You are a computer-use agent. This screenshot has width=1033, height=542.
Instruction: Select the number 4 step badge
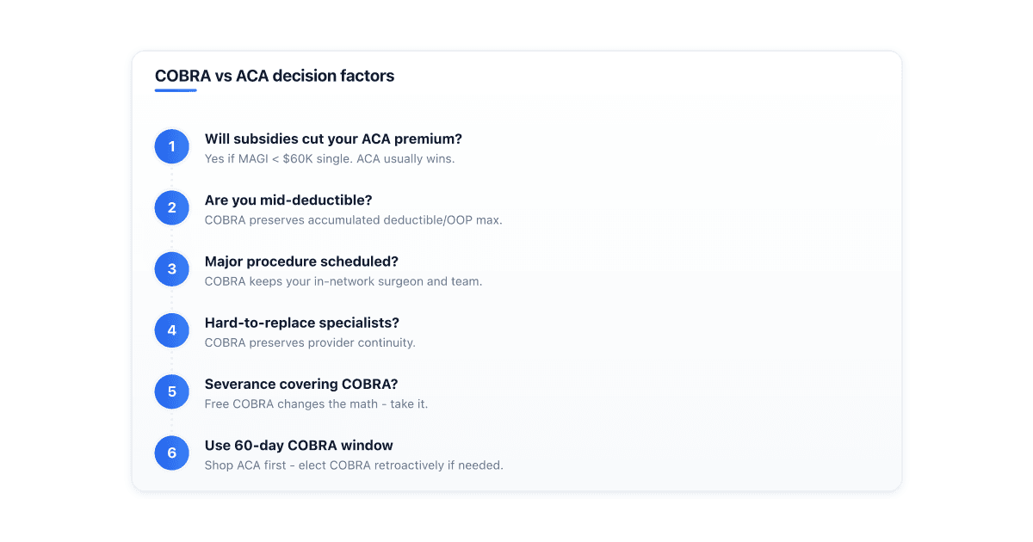click(x=171, y=330)
